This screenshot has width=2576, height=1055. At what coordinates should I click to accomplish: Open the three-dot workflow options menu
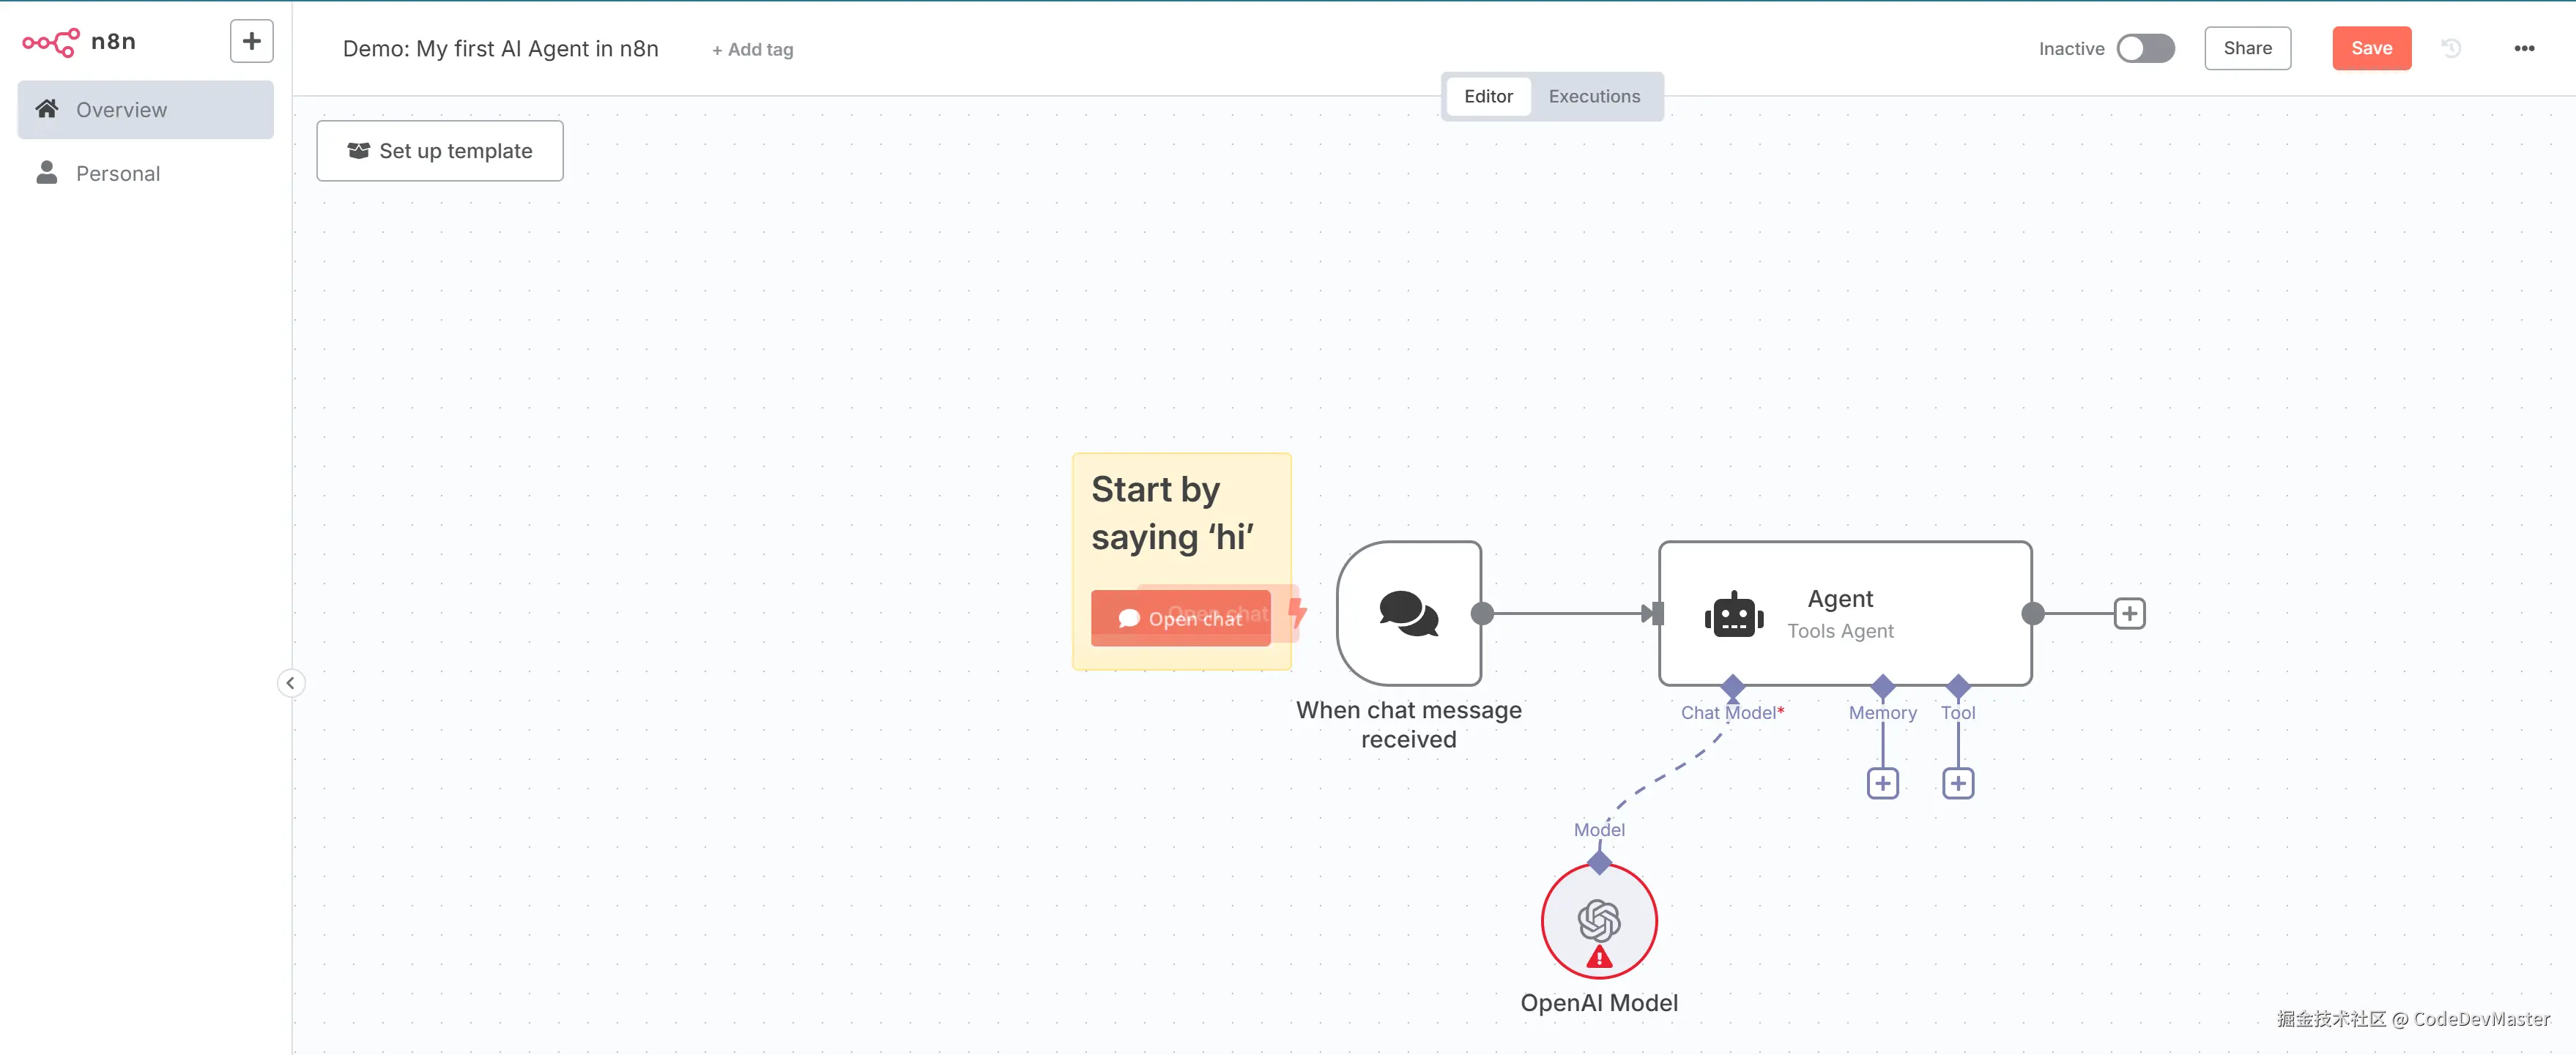tap(2523, 48)
